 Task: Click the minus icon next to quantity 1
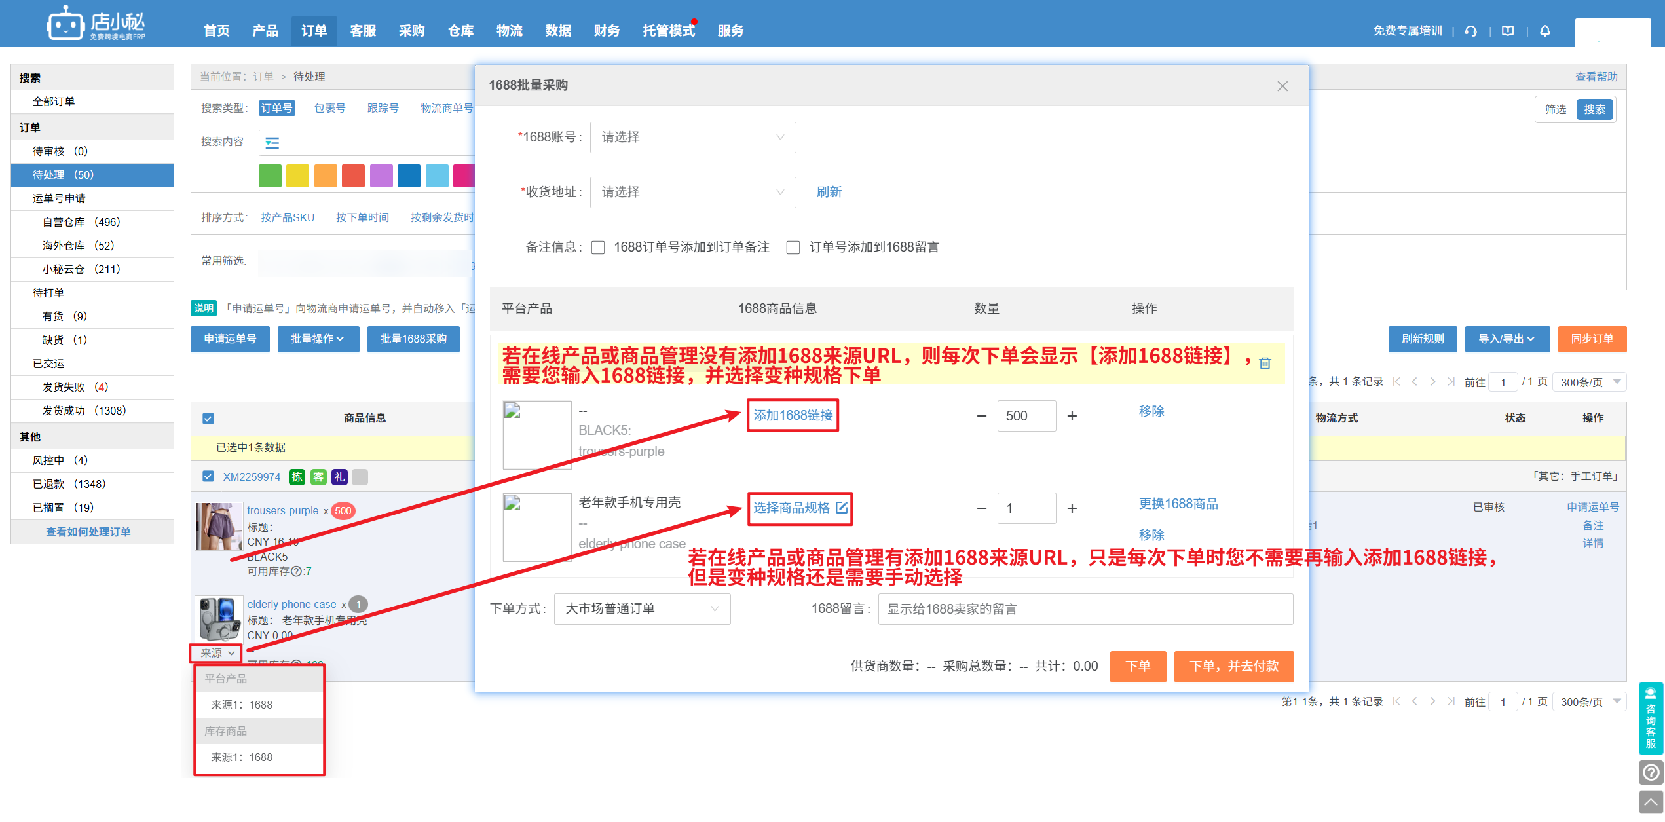981,508
